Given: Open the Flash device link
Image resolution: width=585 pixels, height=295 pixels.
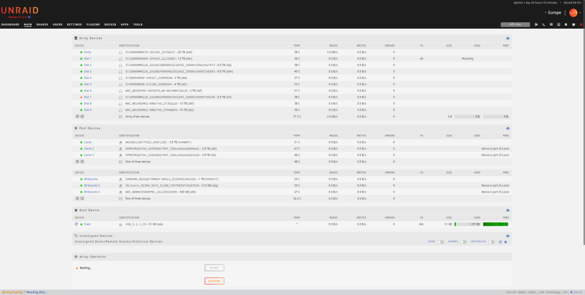Looking at the screenshot, I should tap(87, 224).
